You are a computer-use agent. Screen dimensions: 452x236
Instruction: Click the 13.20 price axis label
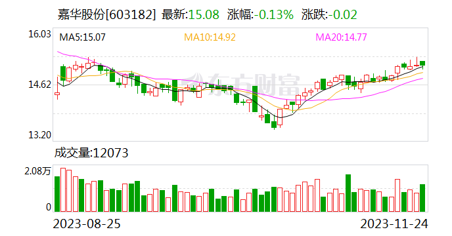(x=39, y=135)
